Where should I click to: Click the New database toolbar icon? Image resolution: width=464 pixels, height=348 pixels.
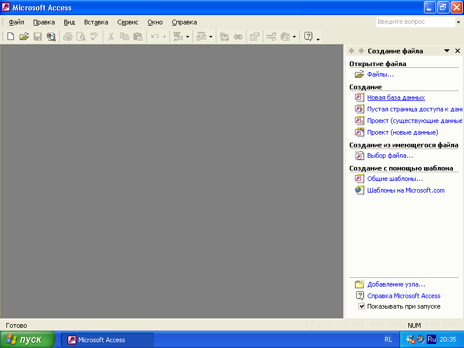[10, 37]
